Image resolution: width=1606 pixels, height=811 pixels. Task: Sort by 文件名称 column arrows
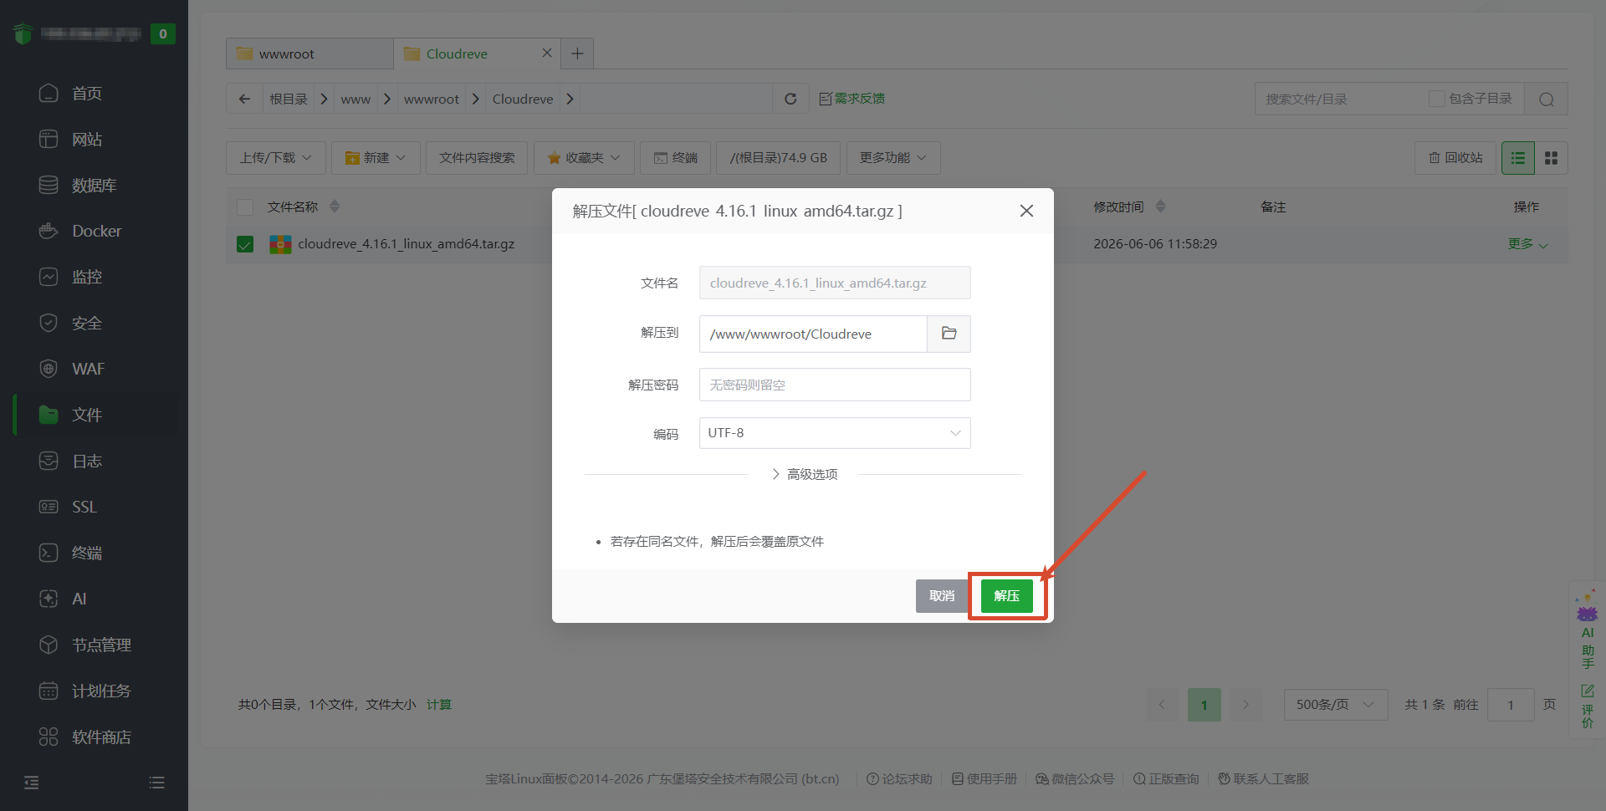tap(335, 207)
